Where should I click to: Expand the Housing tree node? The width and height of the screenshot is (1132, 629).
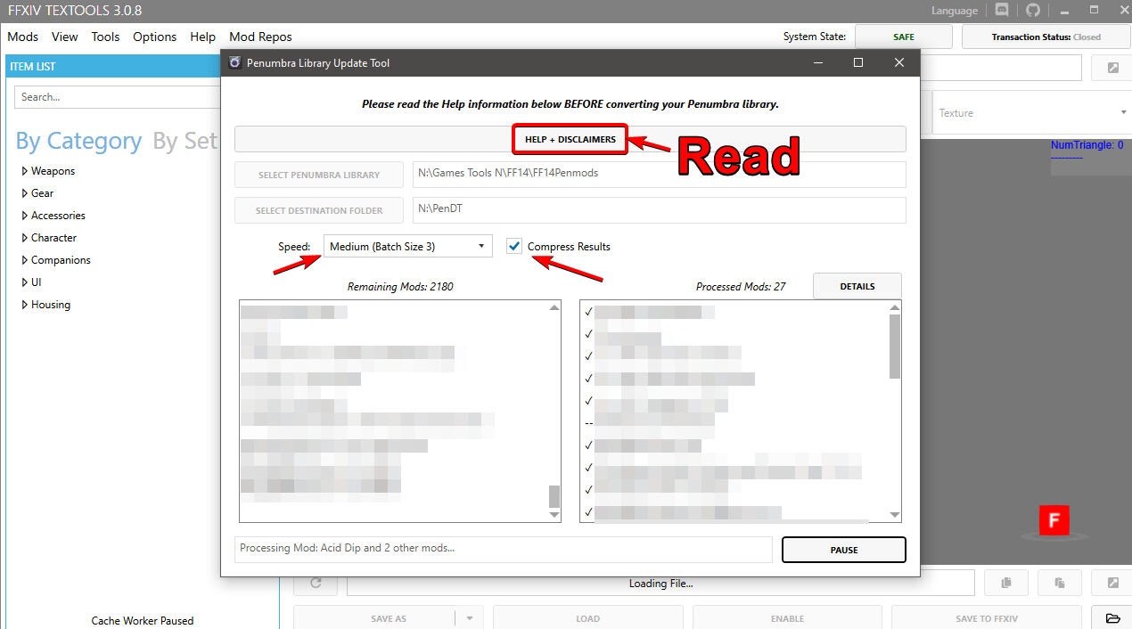[x=25, y=305]
